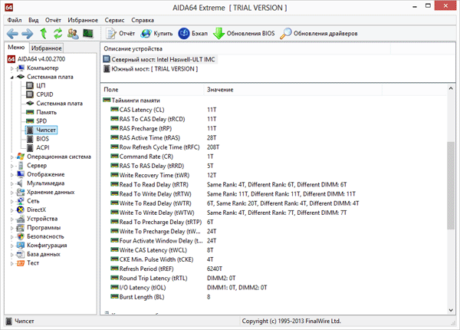Screen dimensions: 460x330
Task: Switch to the Избранное sidebar tab
Action: (46, 48)
